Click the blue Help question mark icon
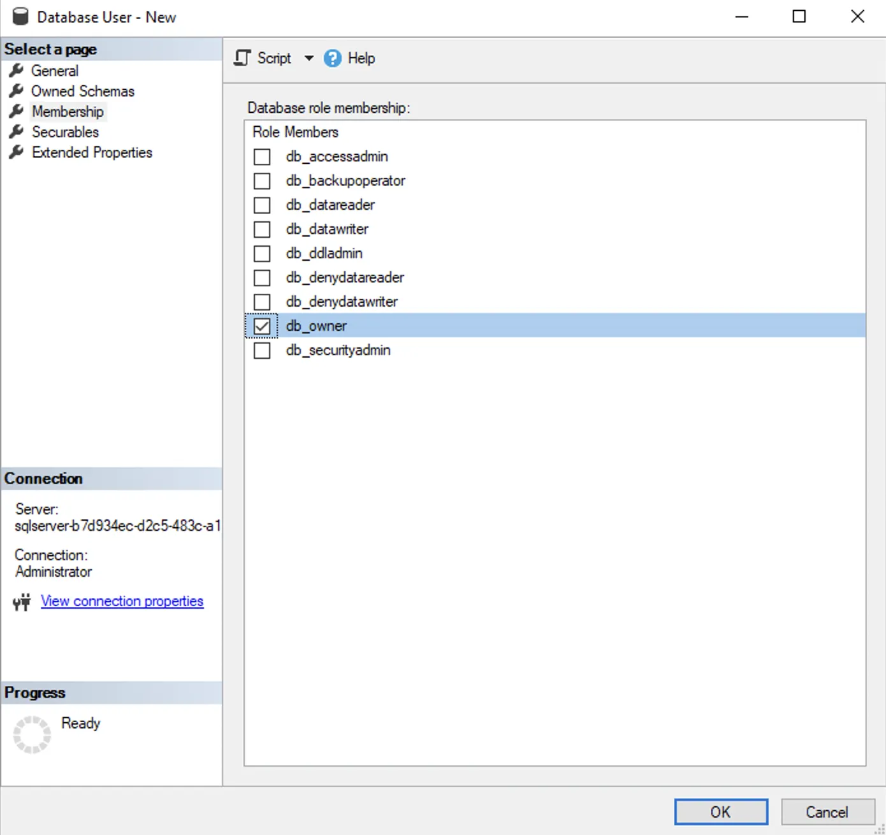Screen dimensions: 886x835 [332, 58]
